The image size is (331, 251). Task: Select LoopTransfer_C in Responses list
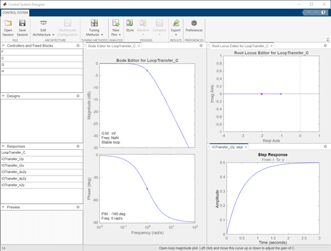point(14,153)
